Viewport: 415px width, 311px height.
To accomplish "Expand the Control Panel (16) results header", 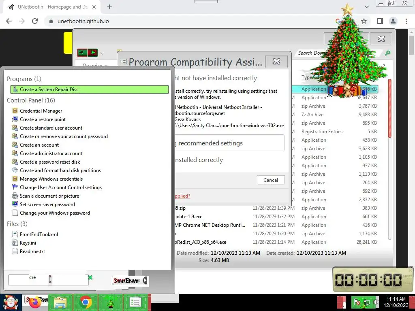I will [31, 100].
